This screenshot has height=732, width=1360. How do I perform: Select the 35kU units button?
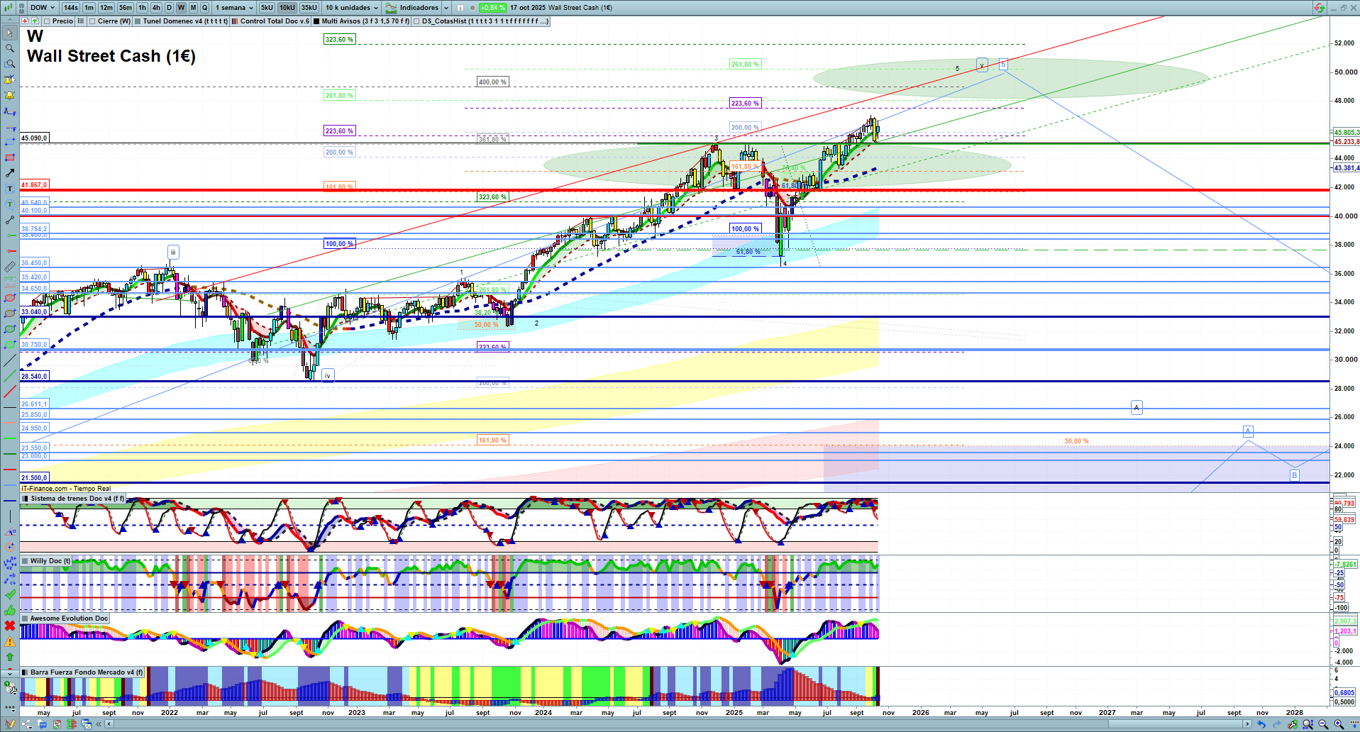pos(309,8)
